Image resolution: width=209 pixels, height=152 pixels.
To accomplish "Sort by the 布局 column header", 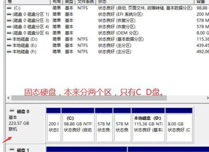I will [x=56, y=2].
